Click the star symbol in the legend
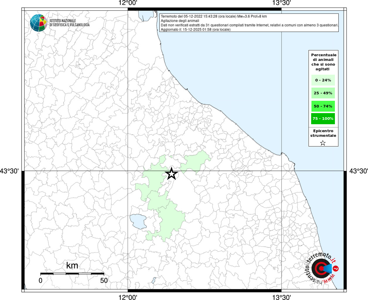 coord(323,143)
